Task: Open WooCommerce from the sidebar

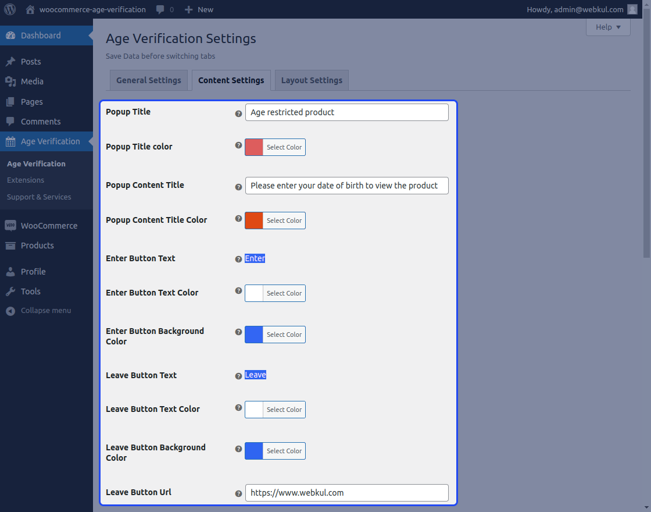Action: click(x=49, y=226)
